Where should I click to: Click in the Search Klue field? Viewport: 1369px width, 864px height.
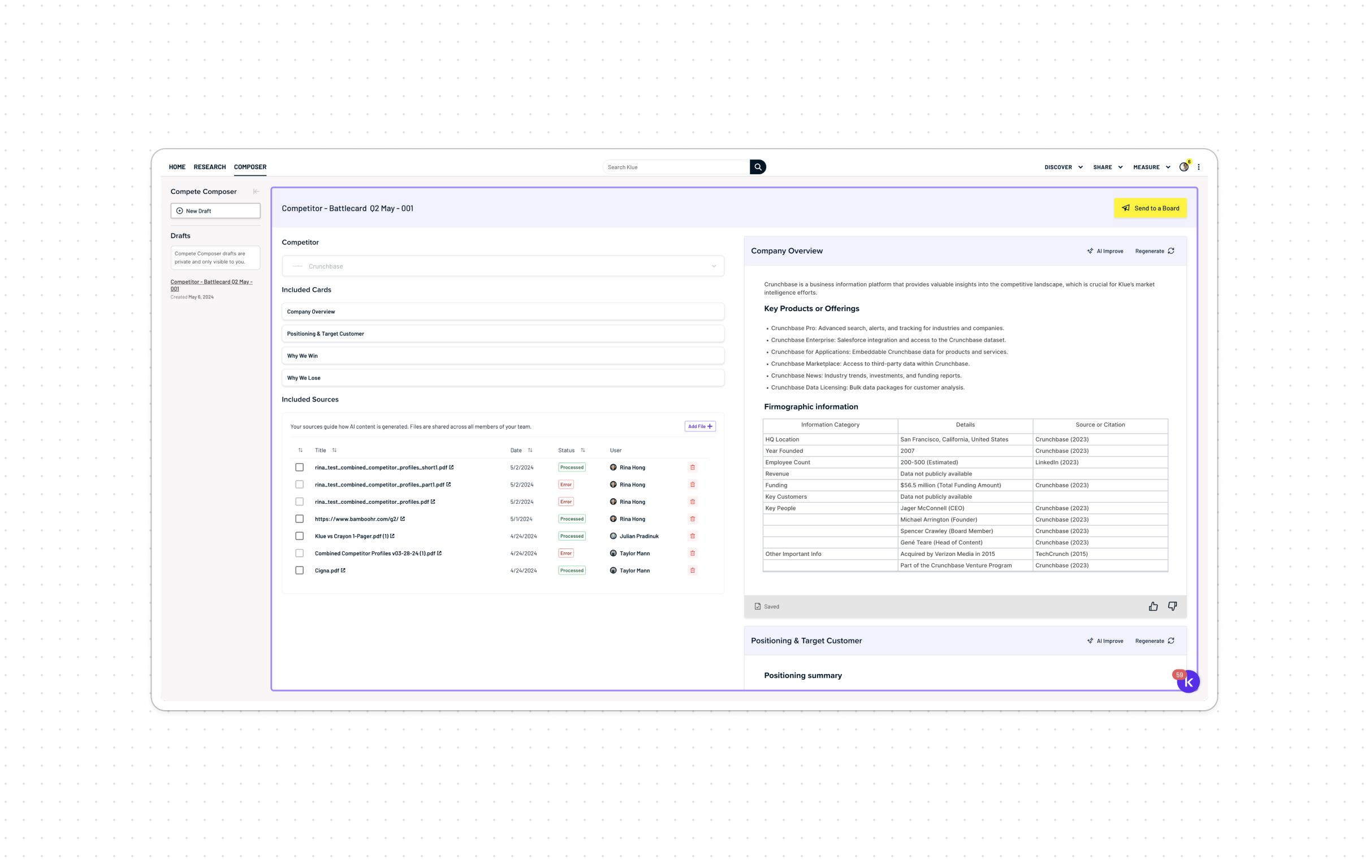click(x=676, y=167)
